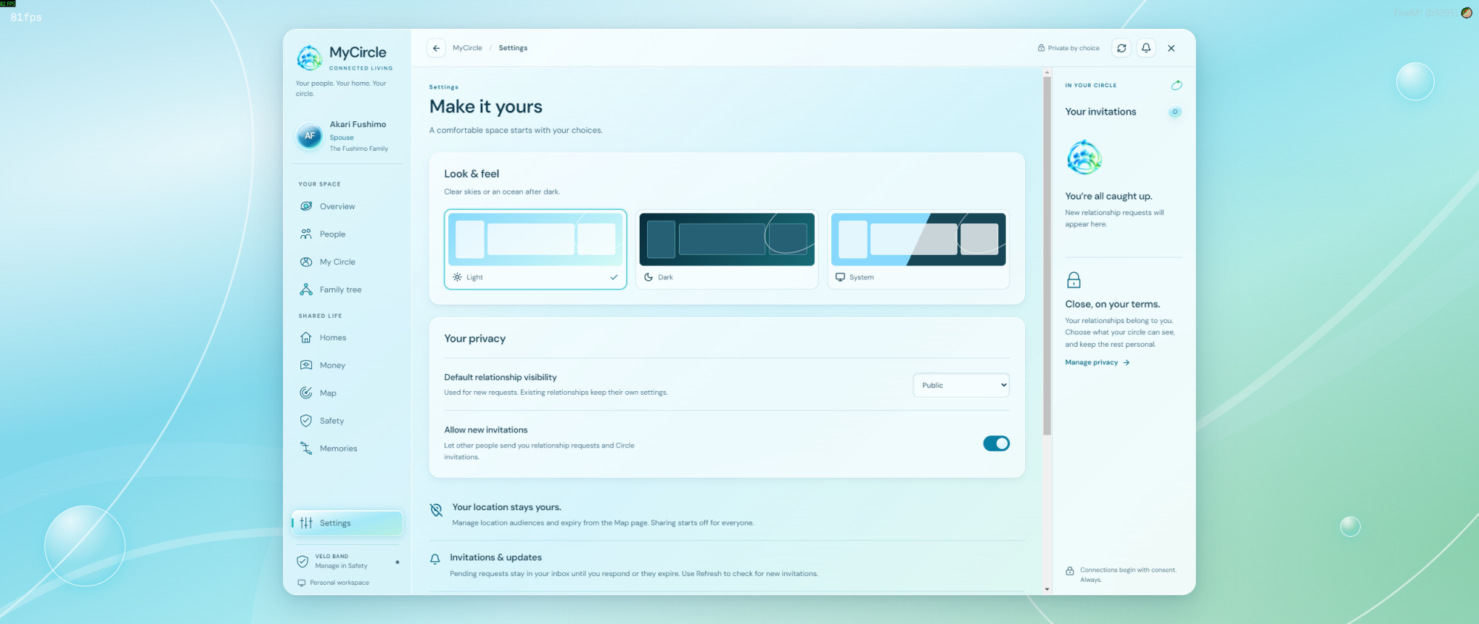Click the Invitations & updates bell icon

(435, 560)
